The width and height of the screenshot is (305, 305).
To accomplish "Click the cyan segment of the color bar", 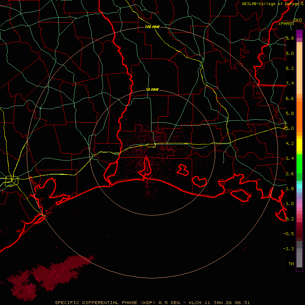I will [299, 186].
